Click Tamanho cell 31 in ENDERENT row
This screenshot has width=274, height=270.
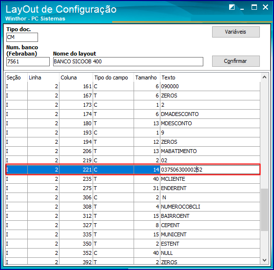[x=147, y=188]
